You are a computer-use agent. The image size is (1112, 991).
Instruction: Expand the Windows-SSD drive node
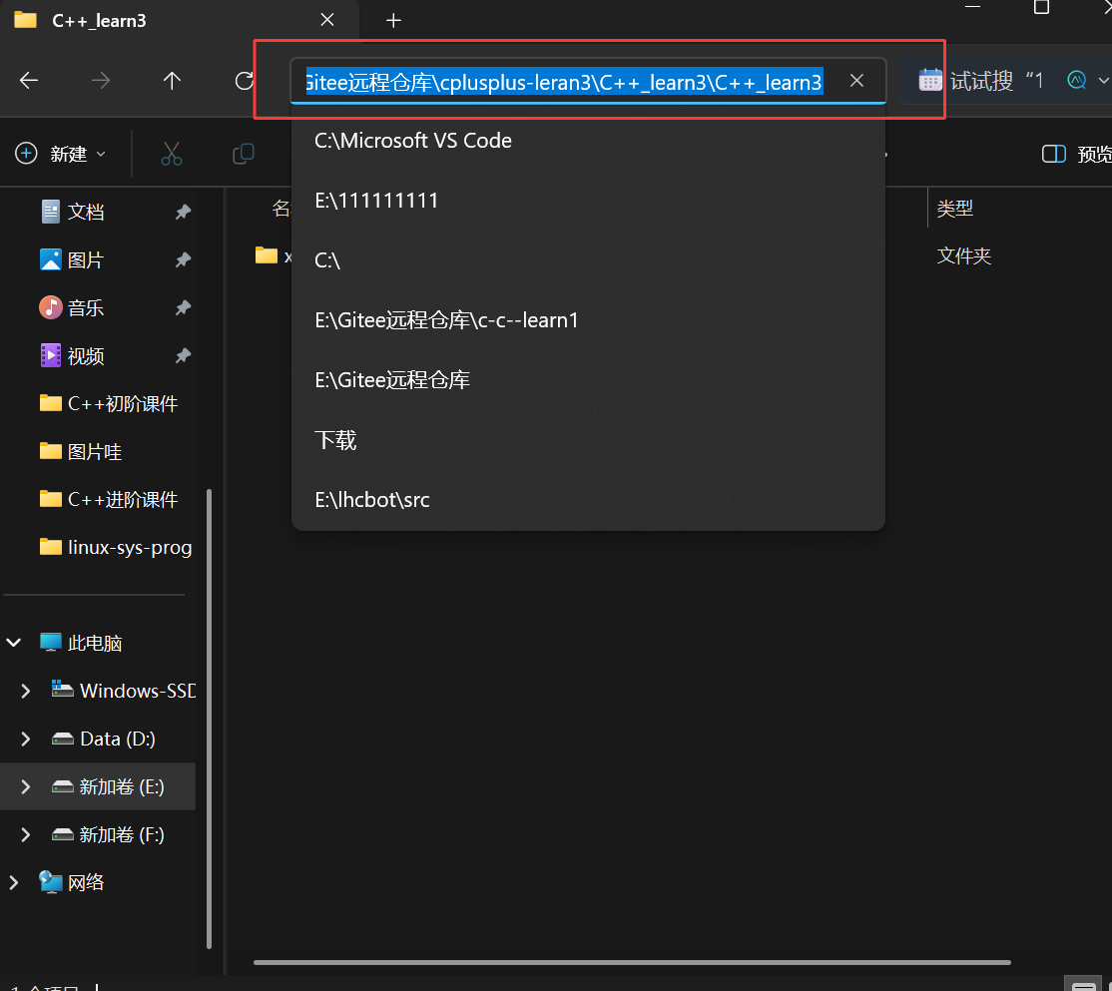[x=26, y=691]
